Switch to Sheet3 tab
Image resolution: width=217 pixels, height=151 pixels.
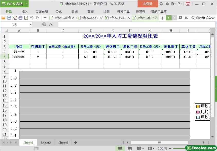point(63,143)
